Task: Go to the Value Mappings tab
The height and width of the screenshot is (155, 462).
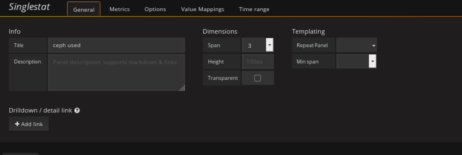Action: click(202, 9)
